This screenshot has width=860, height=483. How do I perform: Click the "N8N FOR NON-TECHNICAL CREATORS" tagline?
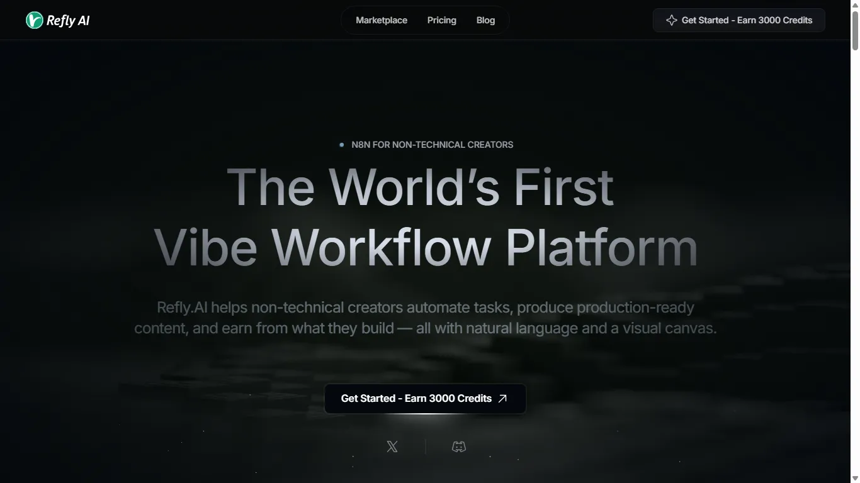432,145
